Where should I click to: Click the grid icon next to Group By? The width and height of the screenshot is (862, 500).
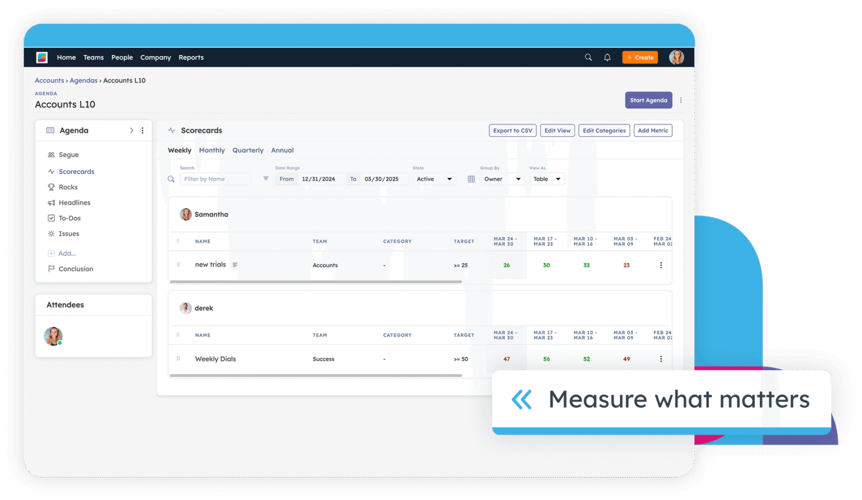(x=471, y=179)
